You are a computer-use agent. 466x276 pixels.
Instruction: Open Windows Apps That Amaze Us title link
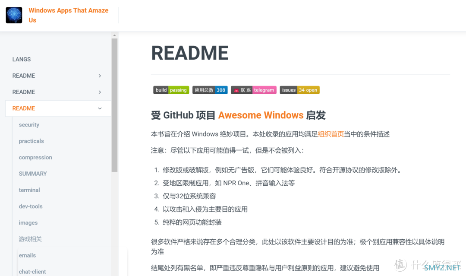68,15
